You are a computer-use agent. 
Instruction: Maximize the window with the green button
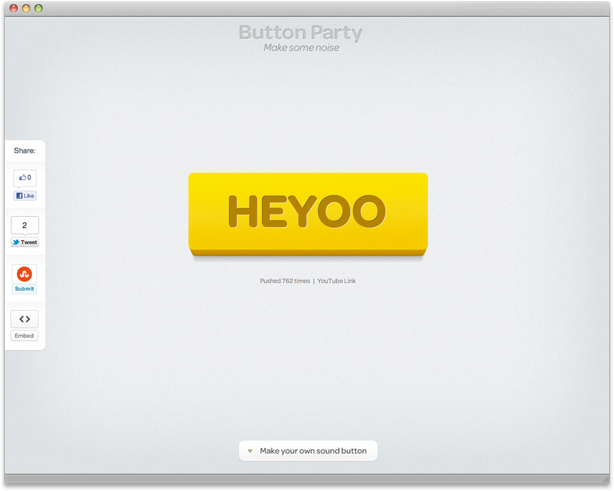point(39,8)
